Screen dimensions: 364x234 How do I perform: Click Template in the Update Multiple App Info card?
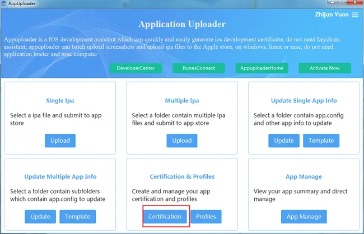77,217
